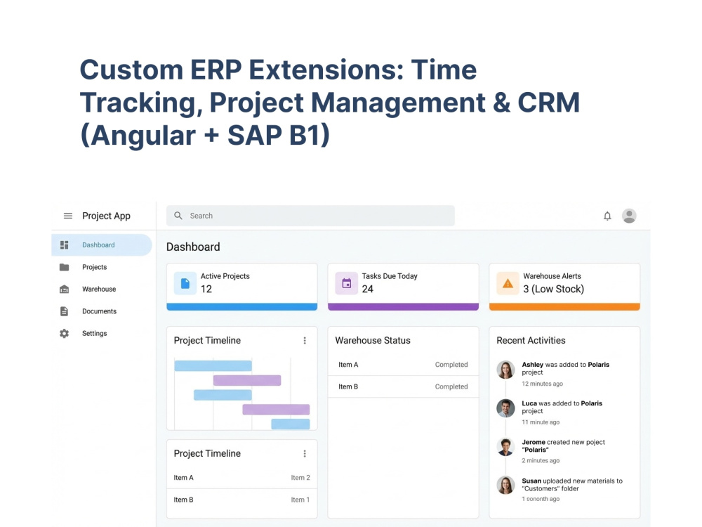
Task: Open notifications bell
Action: click(607, 216)
